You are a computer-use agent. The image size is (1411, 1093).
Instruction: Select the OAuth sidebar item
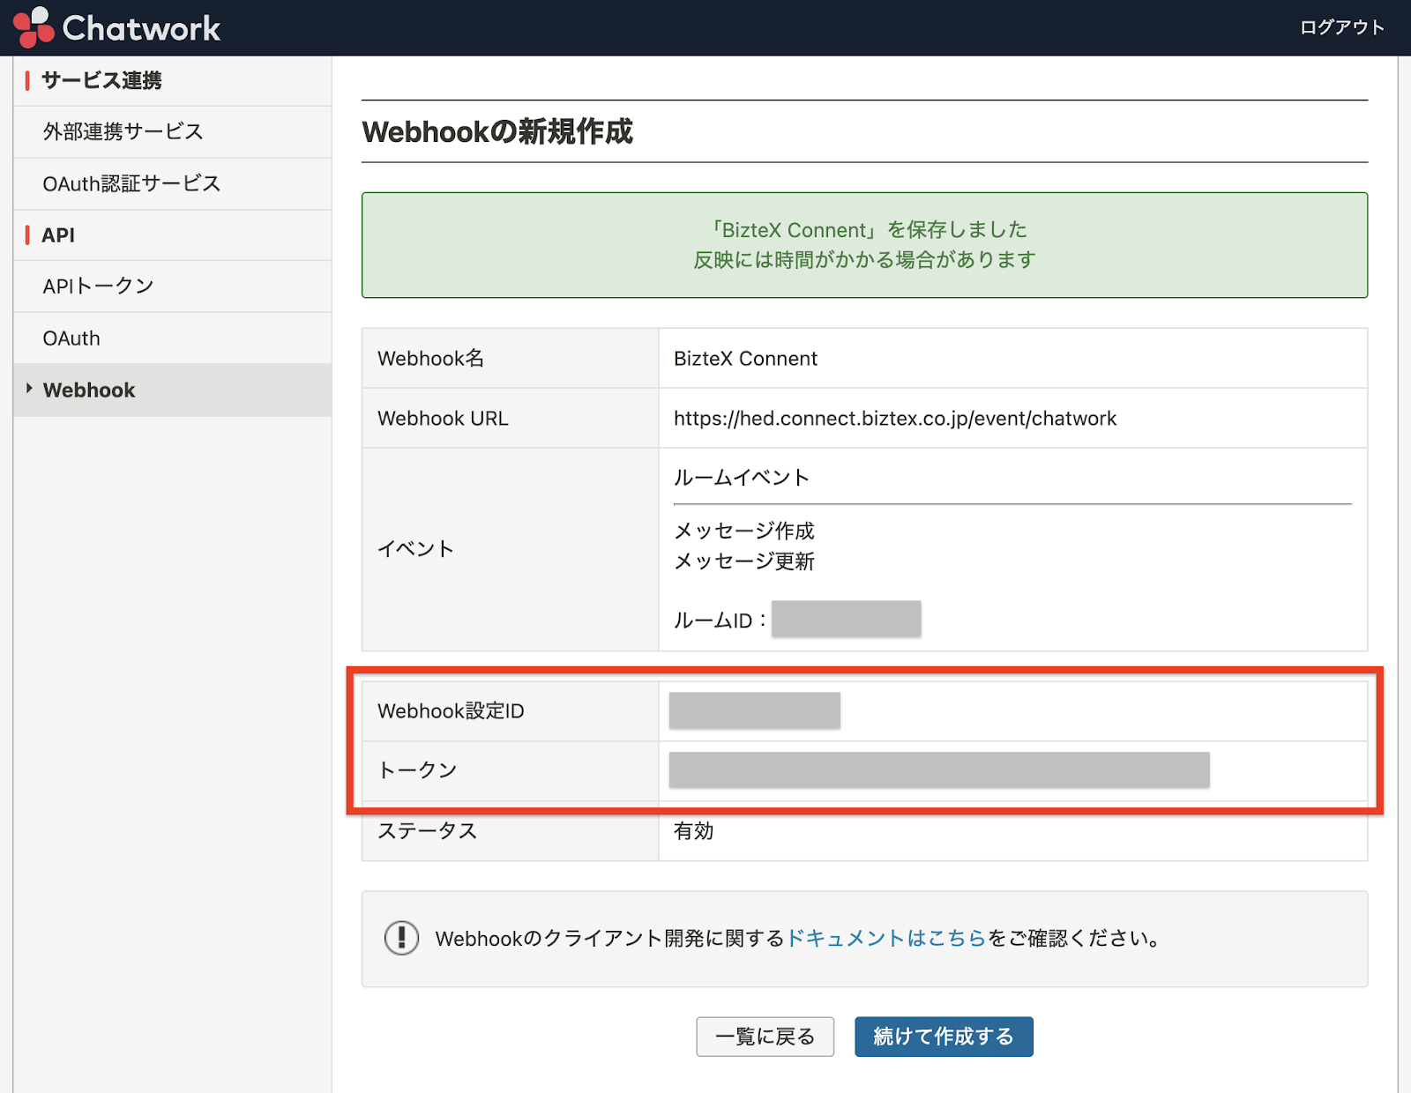pyautogui.click(x=173, y=338)
